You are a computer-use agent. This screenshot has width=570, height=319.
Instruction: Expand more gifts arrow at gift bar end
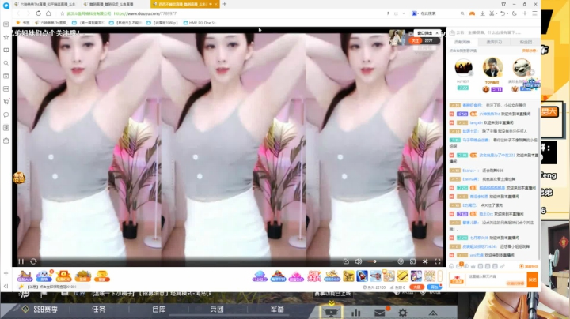tap(440, 276)
